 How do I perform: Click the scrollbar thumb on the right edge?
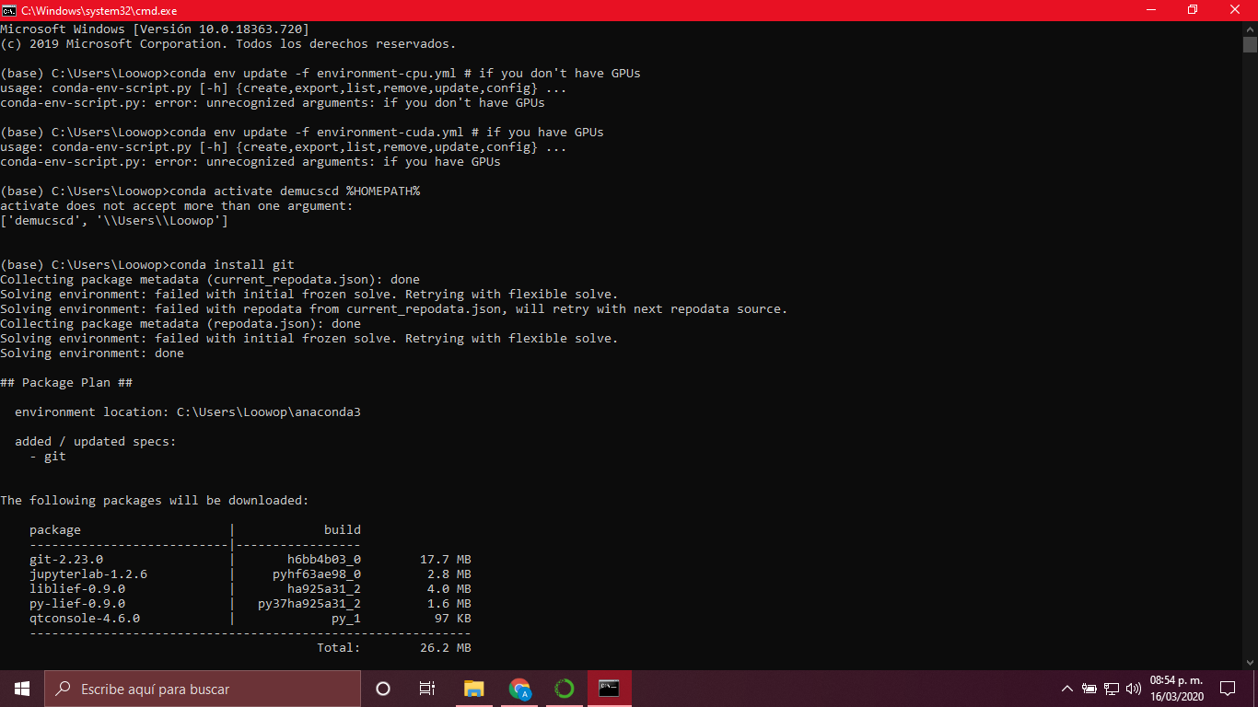[x=1251, y=46]
